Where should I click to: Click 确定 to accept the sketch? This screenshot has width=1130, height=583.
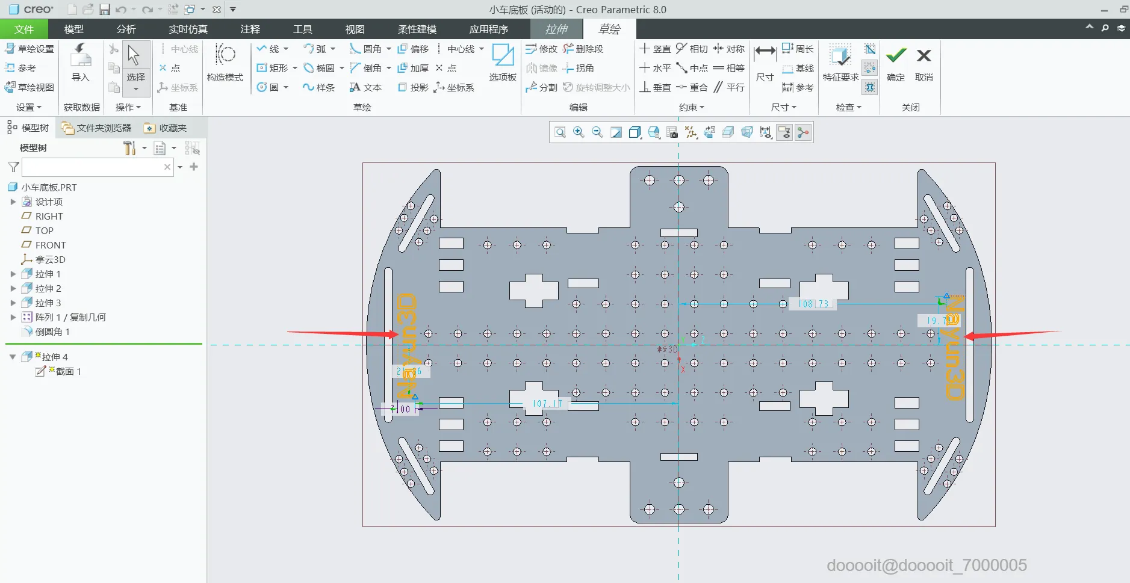pyautogui.click(x=895, y=63)
